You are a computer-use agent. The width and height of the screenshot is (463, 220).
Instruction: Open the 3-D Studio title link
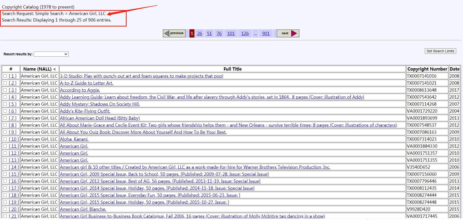(141, 76)
